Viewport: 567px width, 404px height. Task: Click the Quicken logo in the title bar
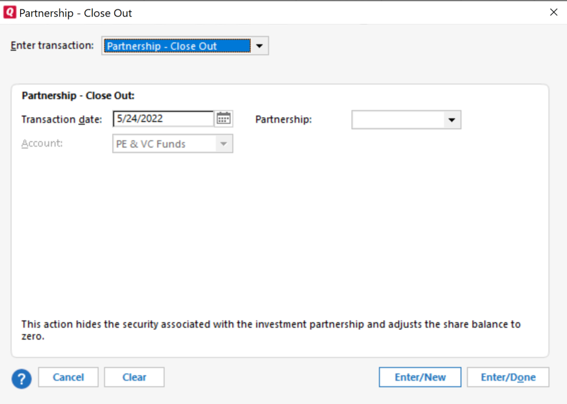click(x=9, y=13)
